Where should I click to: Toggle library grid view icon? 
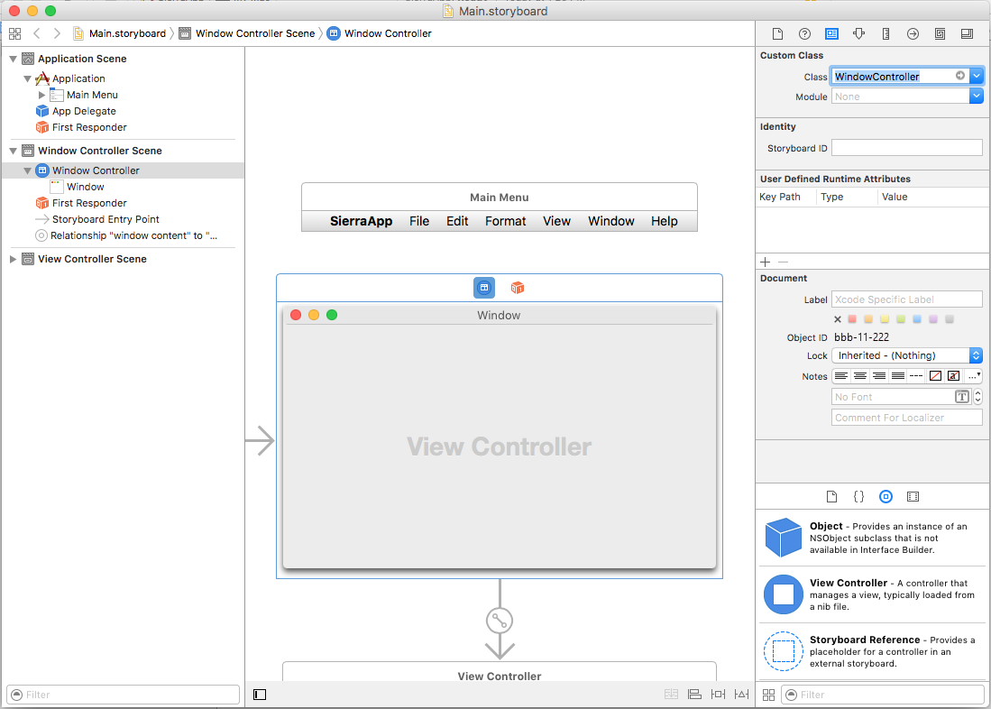768,695
